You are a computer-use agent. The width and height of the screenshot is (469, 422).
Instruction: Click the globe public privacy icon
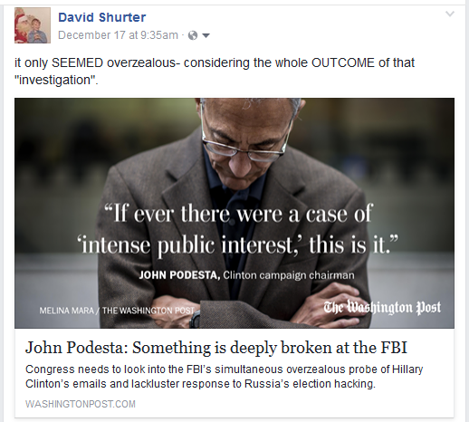193,35
